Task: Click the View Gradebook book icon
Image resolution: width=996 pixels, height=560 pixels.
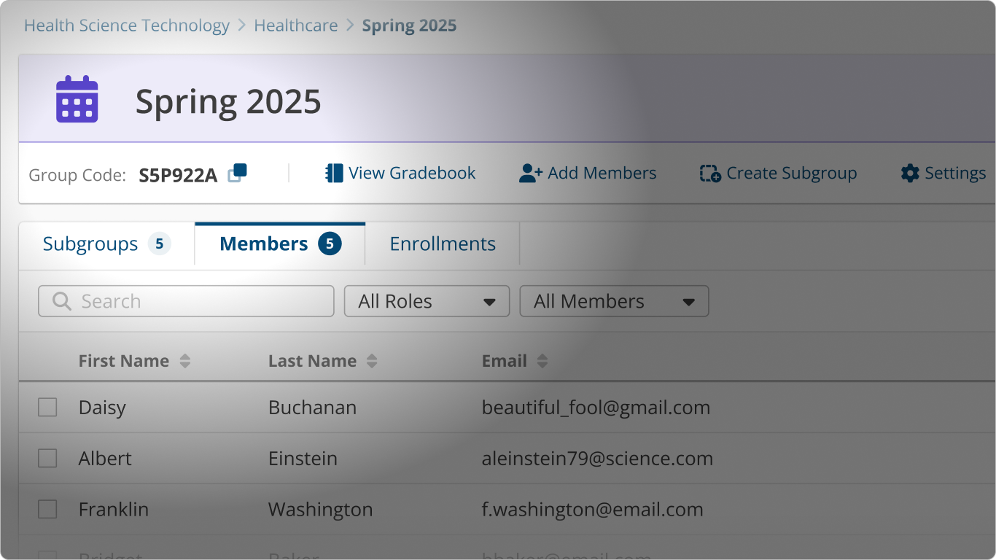Action: [334, 173]
